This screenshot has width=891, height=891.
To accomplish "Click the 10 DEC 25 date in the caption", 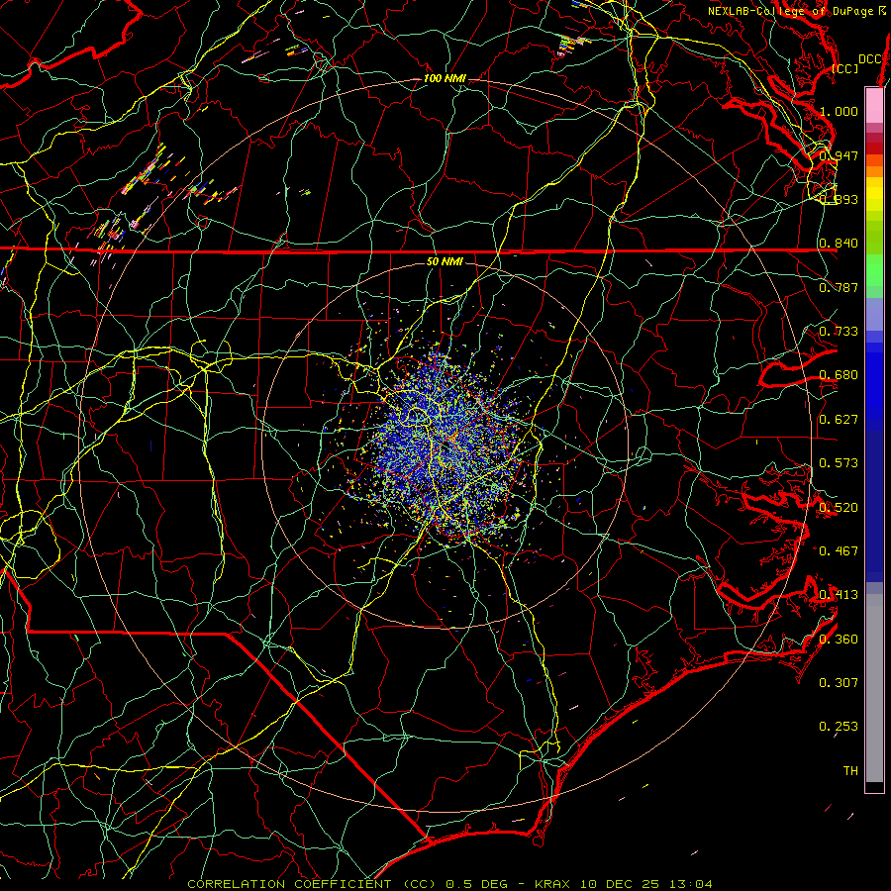I will pos(620,884).
